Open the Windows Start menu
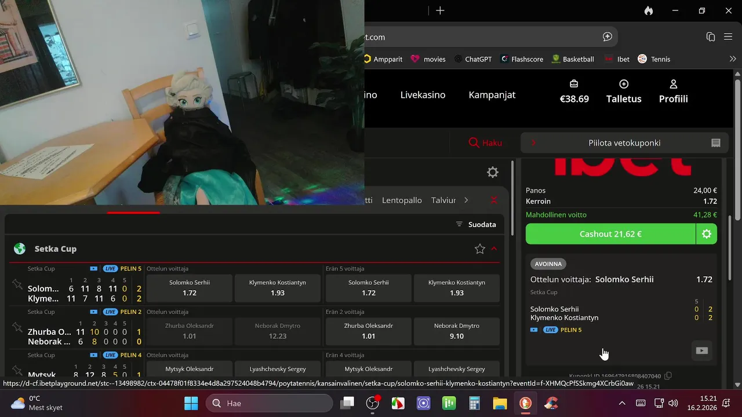Viewport: 742px width, 417px height. [191, 403]
